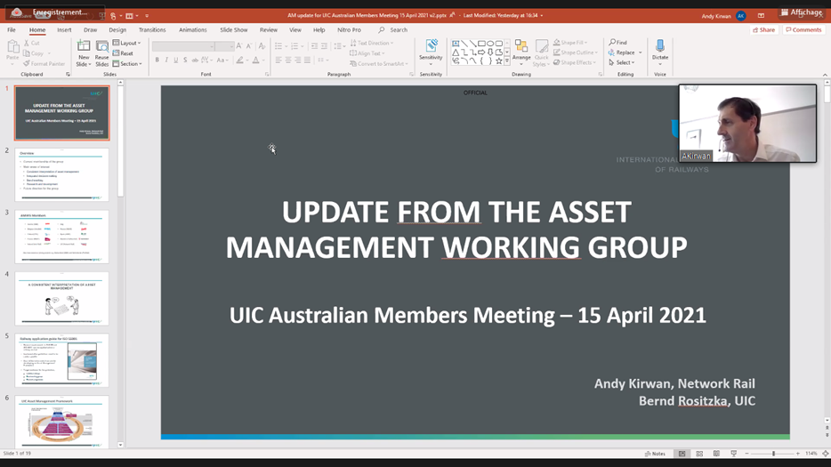Select slide 2 Overview thumbnail
Image resolution: width=831 pixels, height=467 pixels.
coord(62,174)
